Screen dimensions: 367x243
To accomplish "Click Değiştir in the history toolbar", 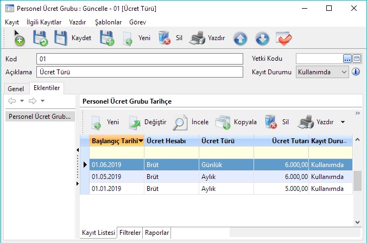I will point(137,122).
